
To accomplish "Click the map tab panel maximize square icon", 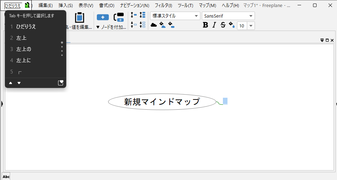I will pyautogui.click(x=327, y=40).
